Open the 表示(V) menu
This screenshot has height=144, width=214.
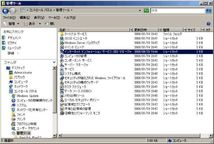pos(39,18)
